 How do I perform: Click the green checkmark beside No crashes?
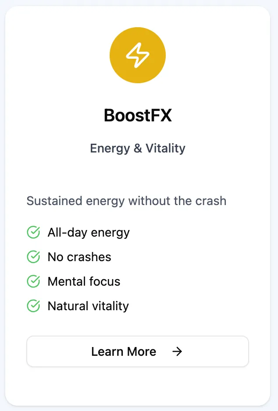(33, 257)
